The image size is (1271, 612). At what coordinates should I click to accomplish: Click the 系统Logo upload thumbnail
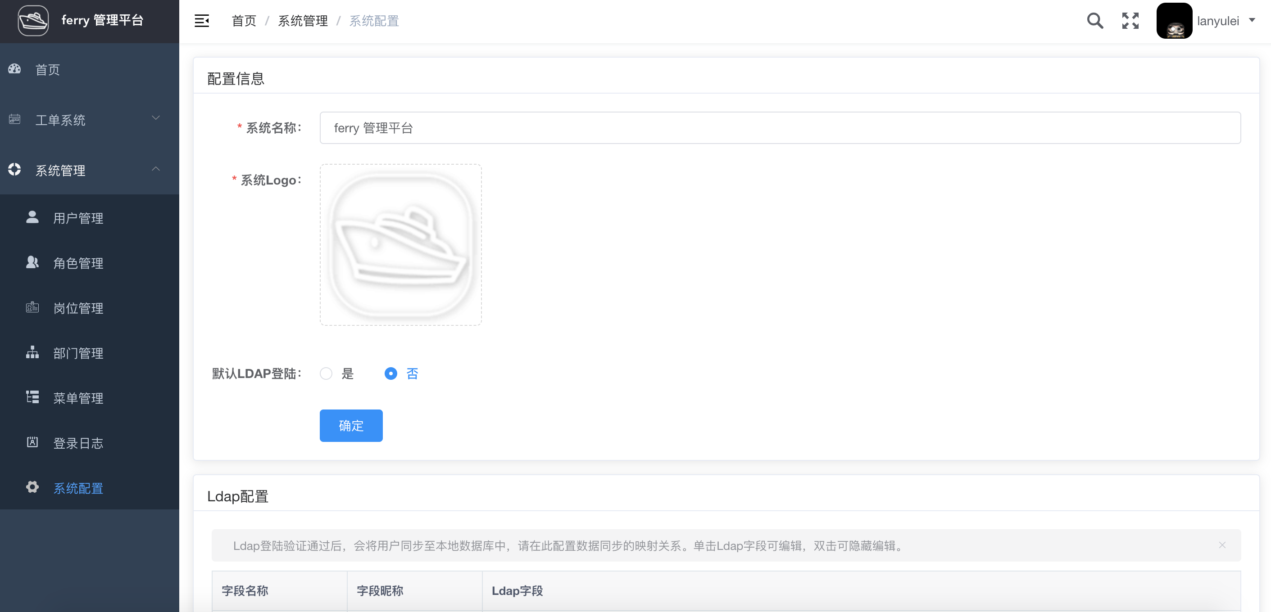pyautogui.click(x=401, y=245)
